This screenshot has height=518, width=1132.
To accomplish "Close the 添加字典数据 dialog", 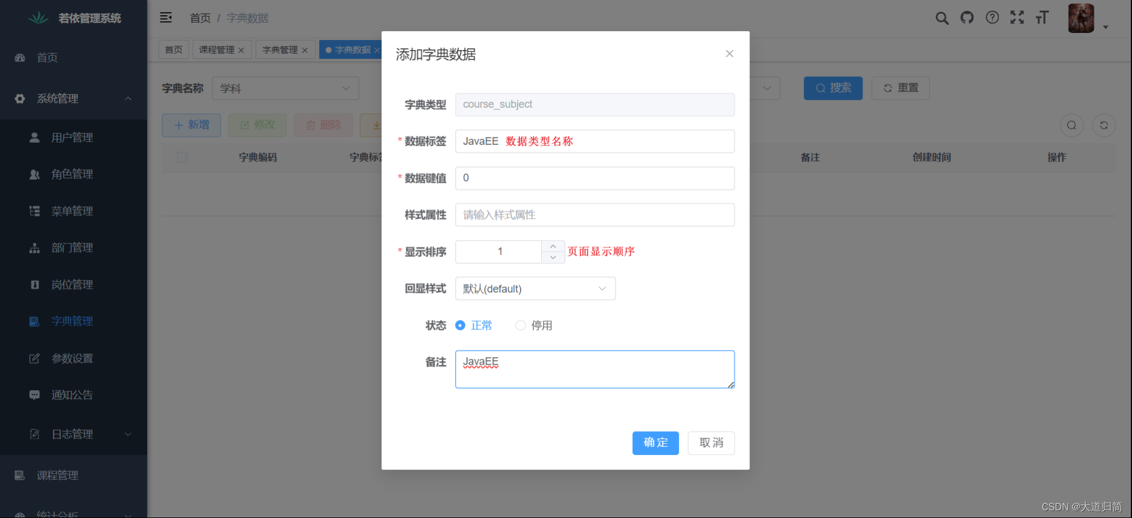I will 729,54.
